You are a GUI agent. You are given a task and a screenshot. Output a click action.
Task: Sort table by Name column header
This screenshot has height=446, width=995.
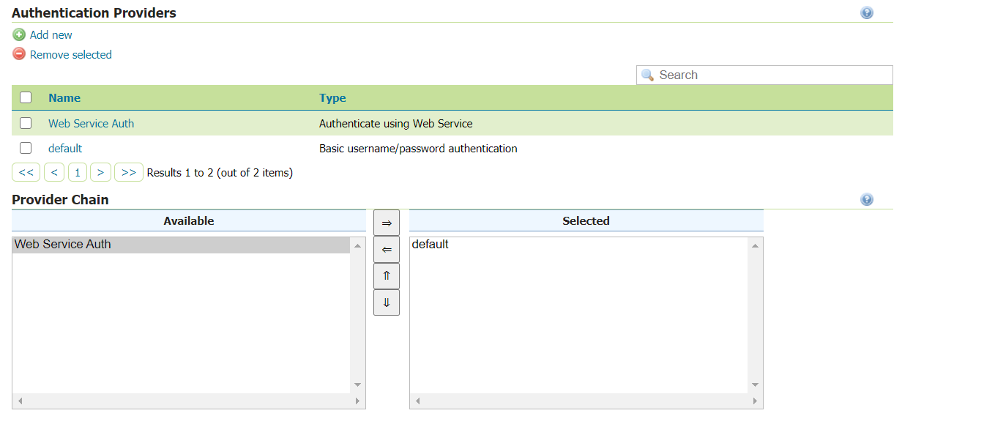click(64, 97)
